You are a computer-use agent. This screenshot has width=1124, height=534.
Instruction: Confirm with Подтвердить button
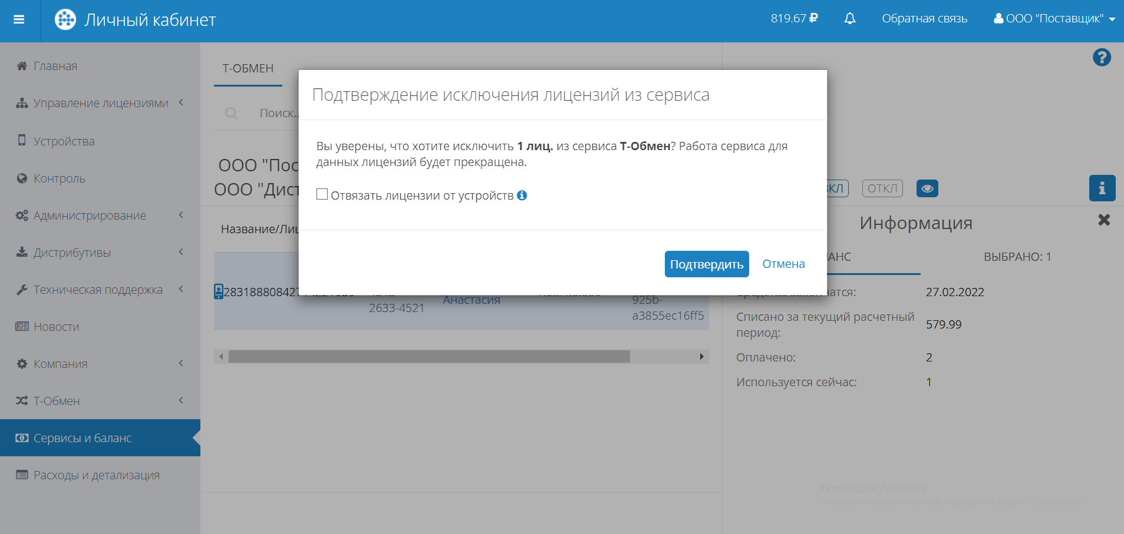point(707,264)
